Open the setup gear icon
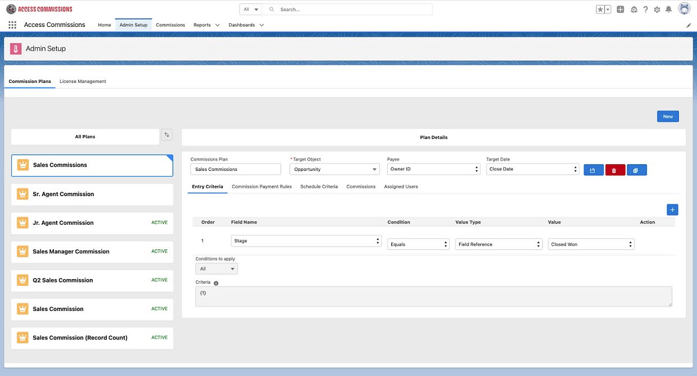 pyautogui.click(x=657, y=10)
